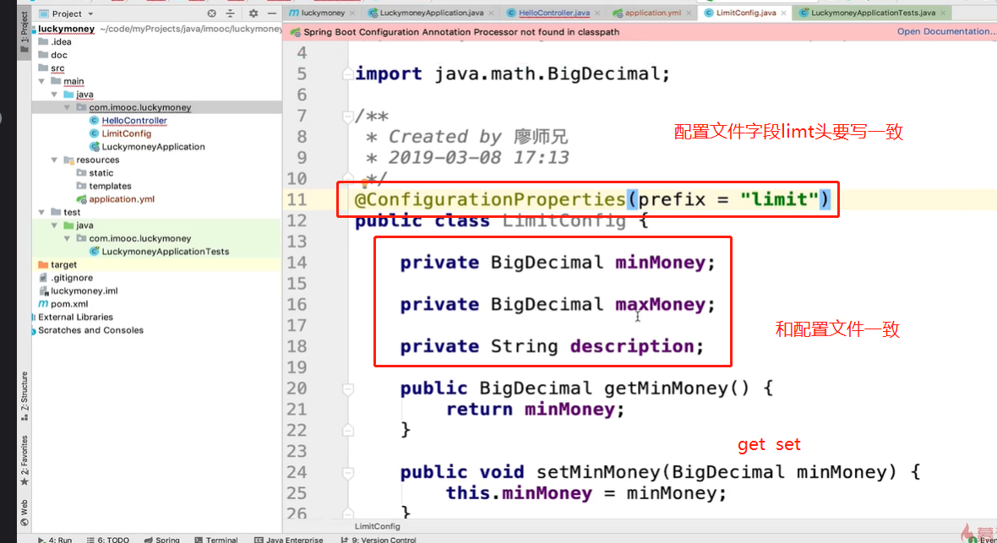Click the collapse all icon in Project panel
Screen dimensions: 997x543
coord(230,14)
